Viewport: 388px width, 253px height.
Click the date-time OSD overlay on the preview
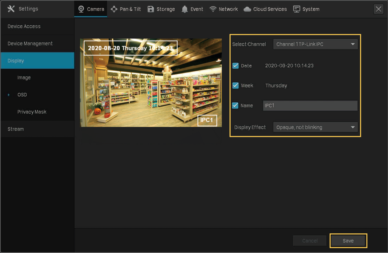click(130, 48)
